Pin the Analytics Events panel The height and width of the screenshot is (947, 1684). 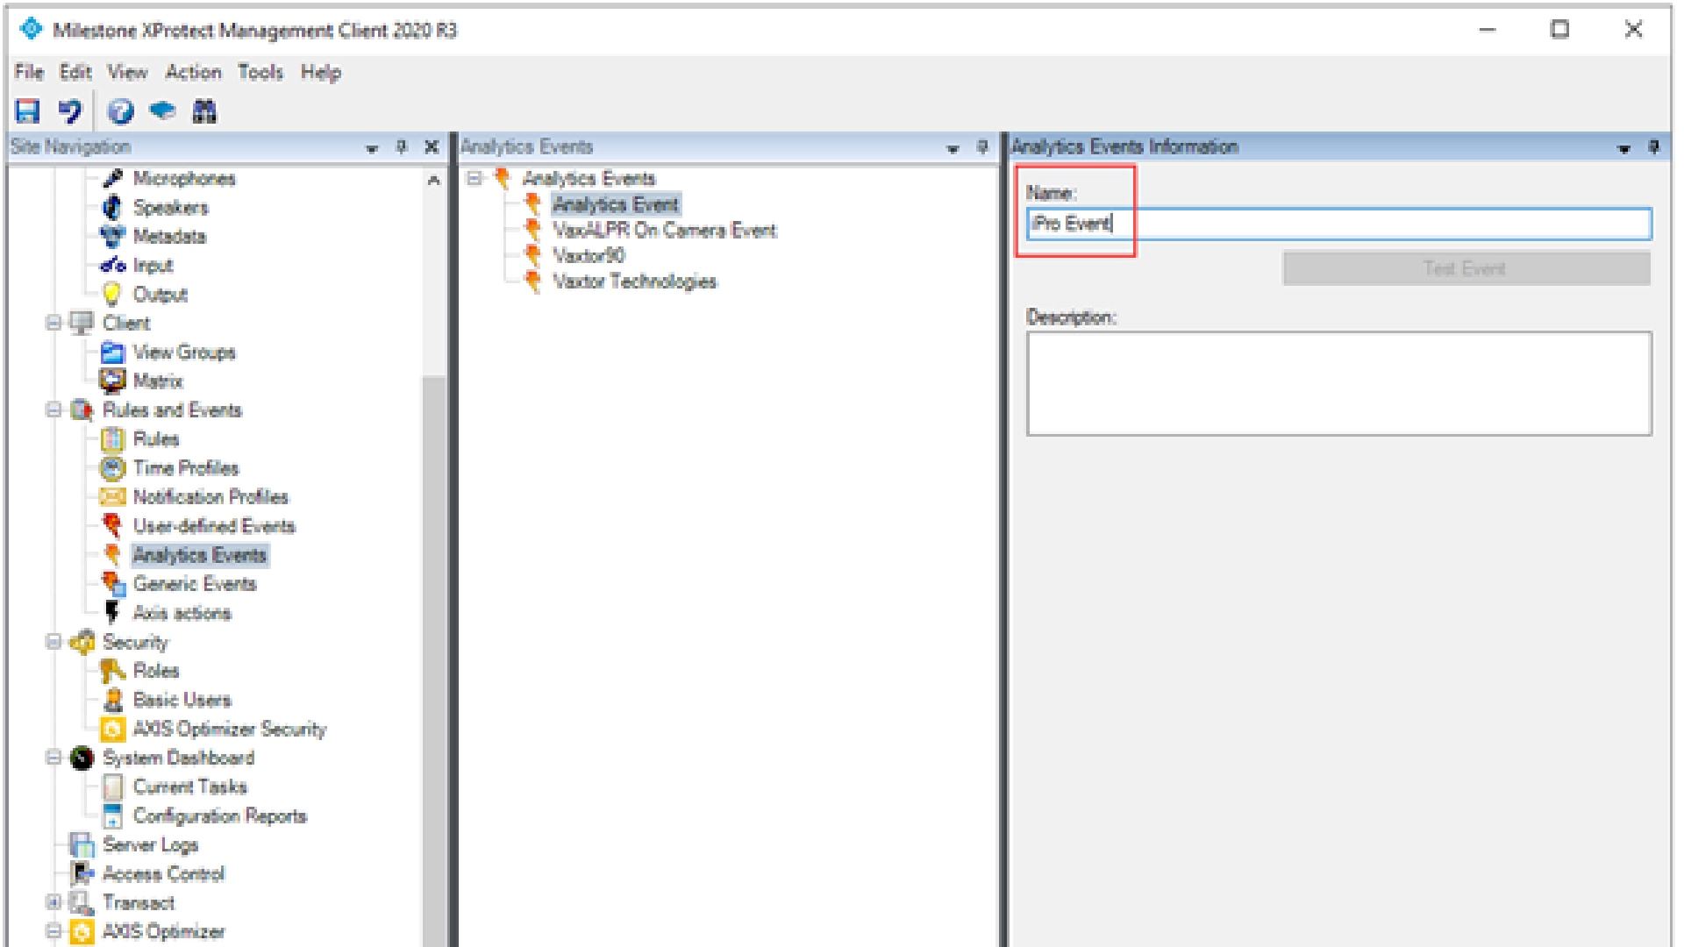click(x=982, y=147)
